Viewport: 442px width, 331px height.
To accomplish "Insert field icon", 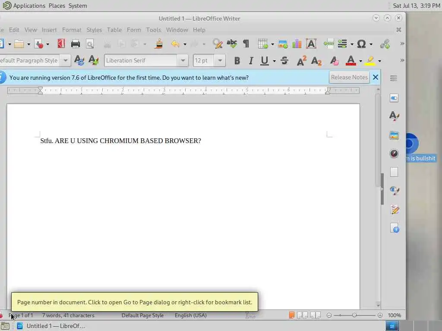I will point(342,44).
